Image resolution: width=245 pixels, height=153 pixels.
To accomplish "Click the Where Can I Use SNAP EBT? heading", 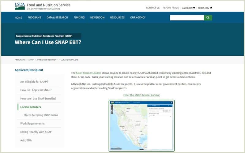I will [48, 42].
